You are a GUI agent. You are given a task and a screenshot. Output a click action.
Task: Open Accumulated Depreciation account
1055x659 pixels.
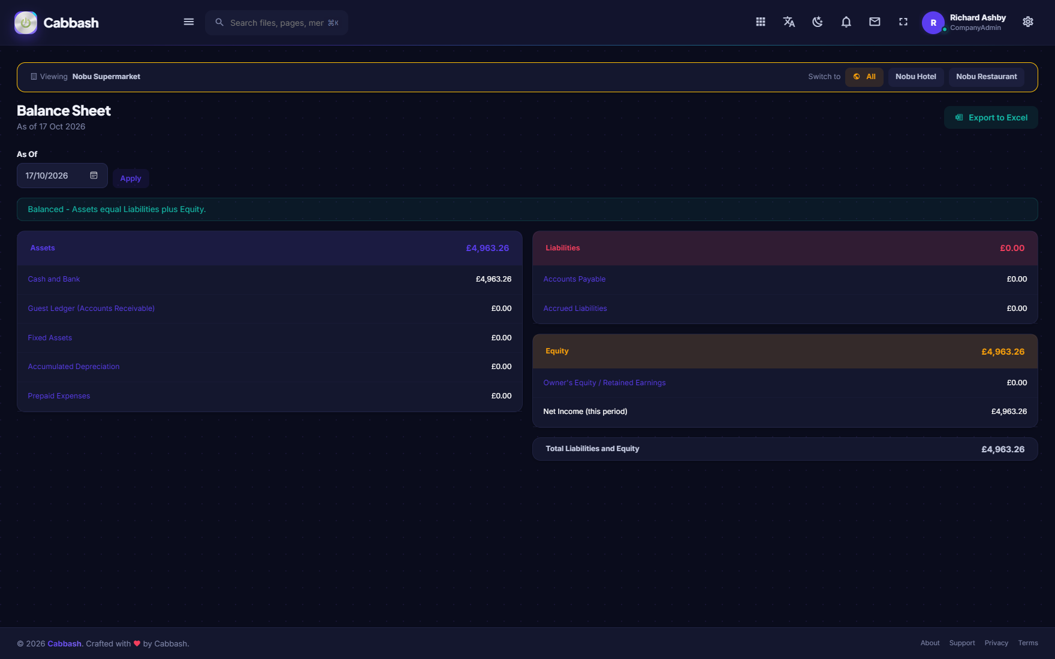pyautogui.click(x=74, y=367)
